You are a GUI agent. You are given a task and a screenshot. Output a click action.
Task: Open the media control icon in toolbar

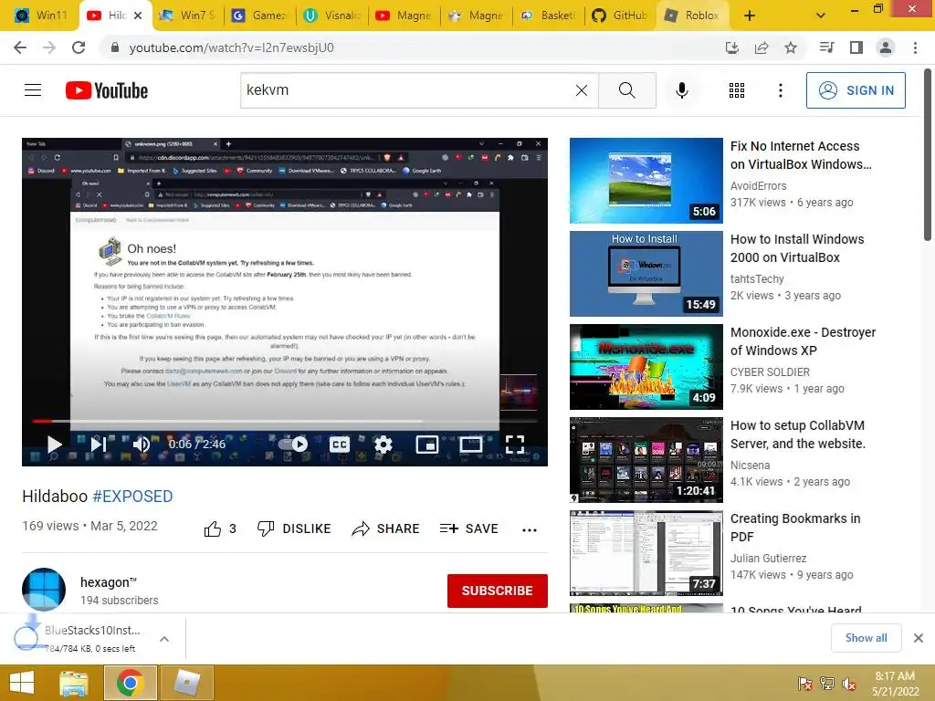(826, 47)
